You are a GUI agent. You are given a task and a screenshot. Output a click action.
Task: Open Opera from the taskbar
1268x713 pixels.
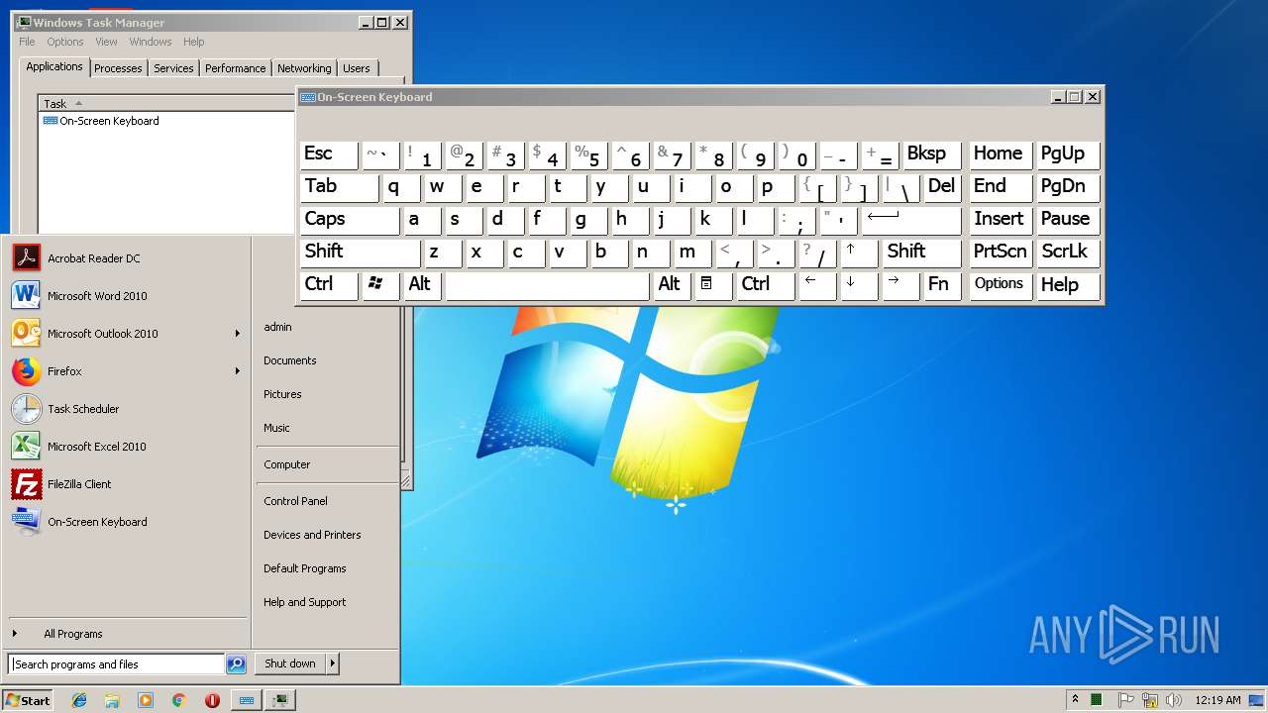tap(212, 700)
